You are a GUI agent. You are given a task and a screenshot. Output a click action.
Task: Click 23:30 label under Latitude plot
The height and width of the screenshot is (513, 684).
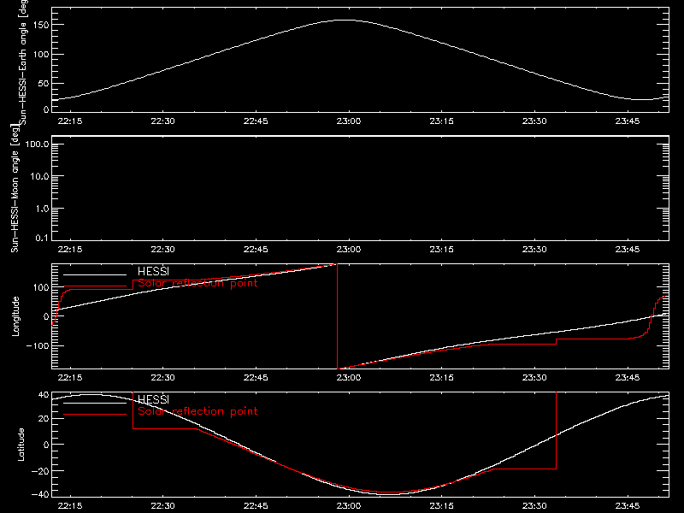(534, 505)
